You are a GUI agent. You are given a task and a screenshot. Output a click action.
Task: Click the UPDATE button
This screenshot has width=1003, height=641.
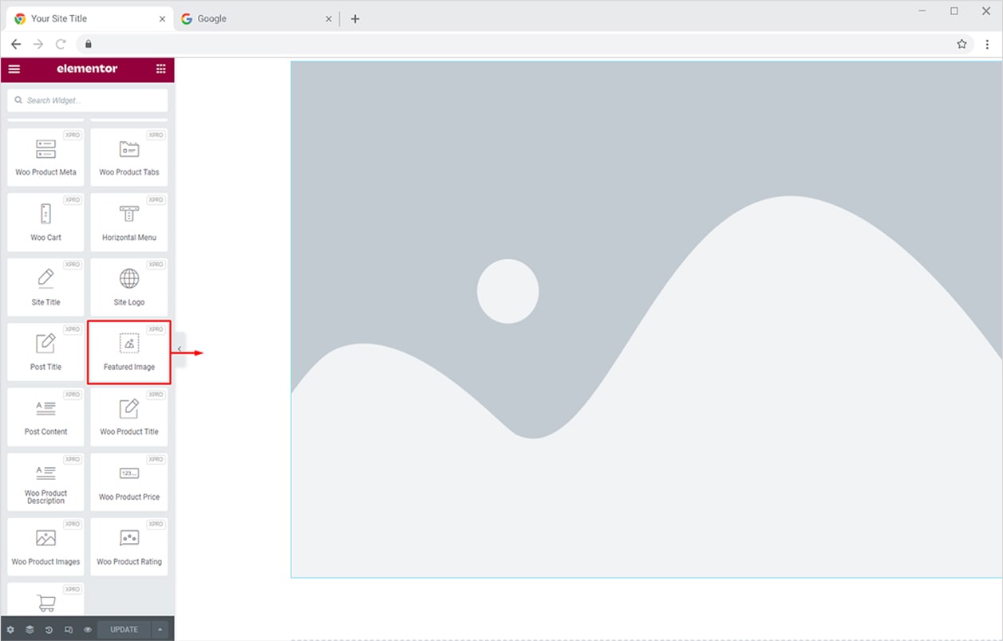click(124, 630)
